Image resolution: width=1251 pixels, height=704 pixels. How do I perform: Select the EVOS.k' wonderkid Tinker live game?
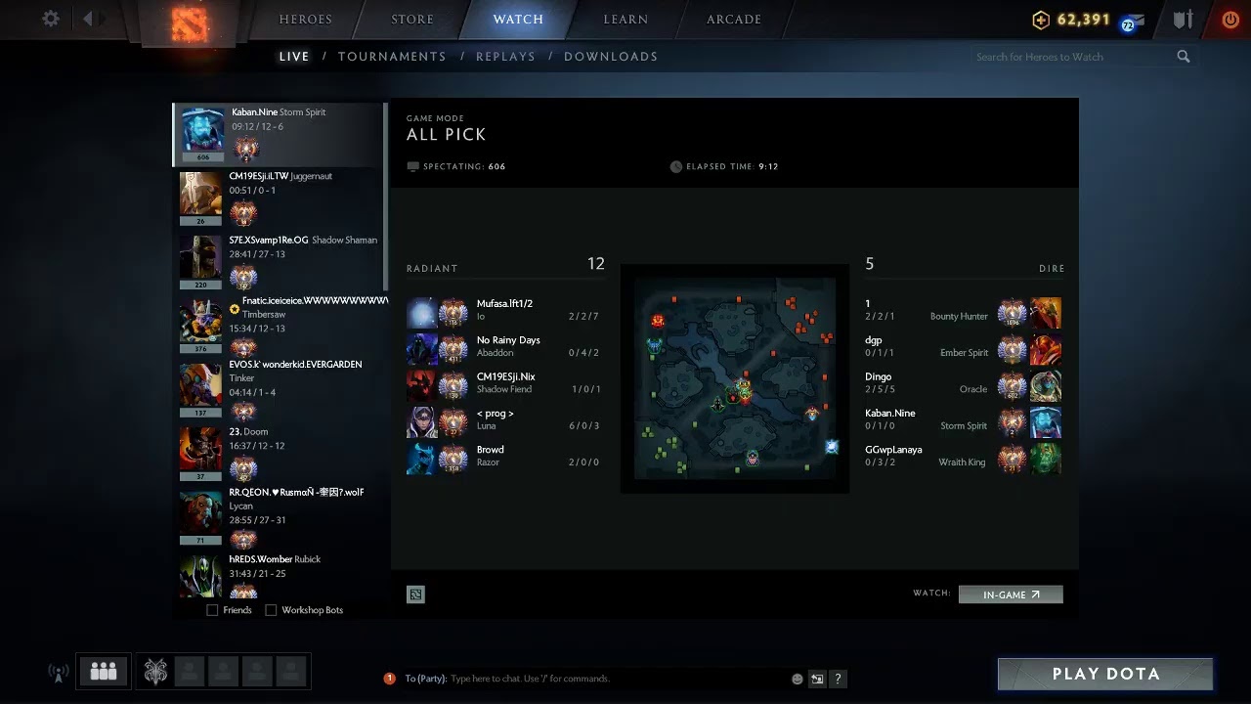279,390
